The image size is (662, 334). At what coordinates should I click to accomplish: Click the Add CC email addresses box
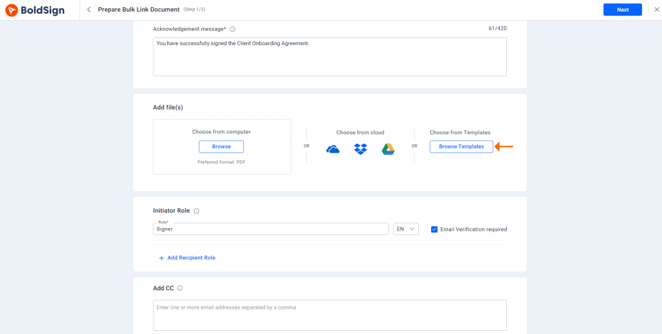coord(330,315)
